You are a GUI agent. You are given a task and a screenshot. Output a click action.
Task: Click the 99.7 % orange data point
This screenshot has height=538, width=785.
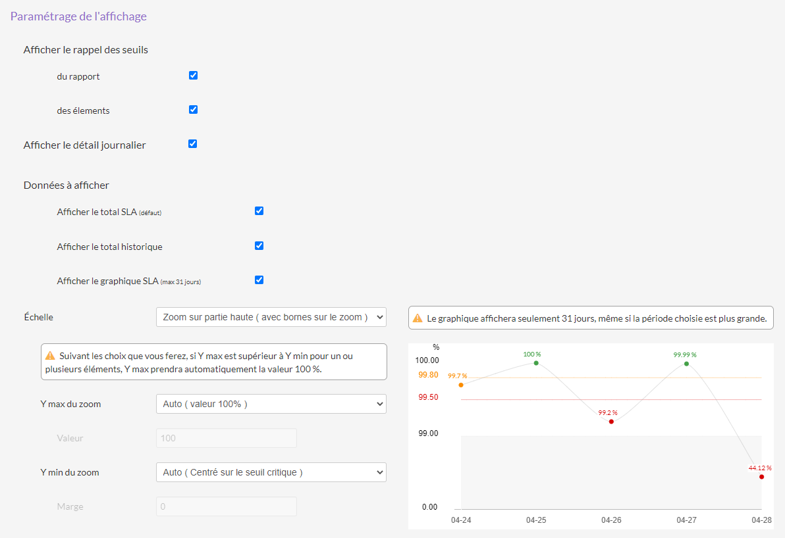pos(461,385)
